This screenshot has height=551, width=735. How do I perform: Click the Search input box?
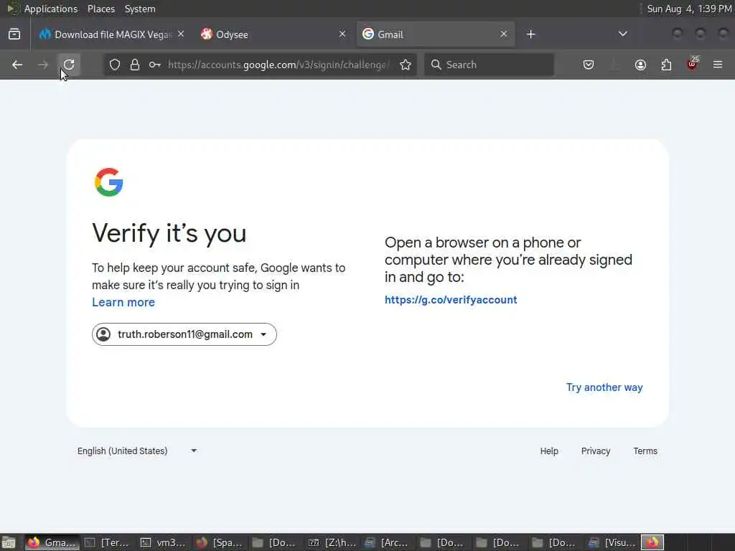(490, 65)
